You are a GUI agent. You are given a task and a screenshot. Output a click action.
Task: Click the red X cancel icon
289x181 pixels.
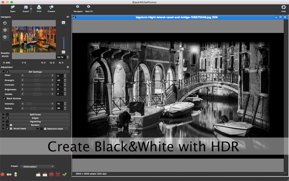point(58,174)
